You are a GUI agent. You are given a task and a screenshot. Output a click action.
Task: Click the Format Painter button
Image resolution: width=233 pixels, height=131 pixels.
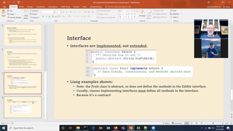[14, 17]
